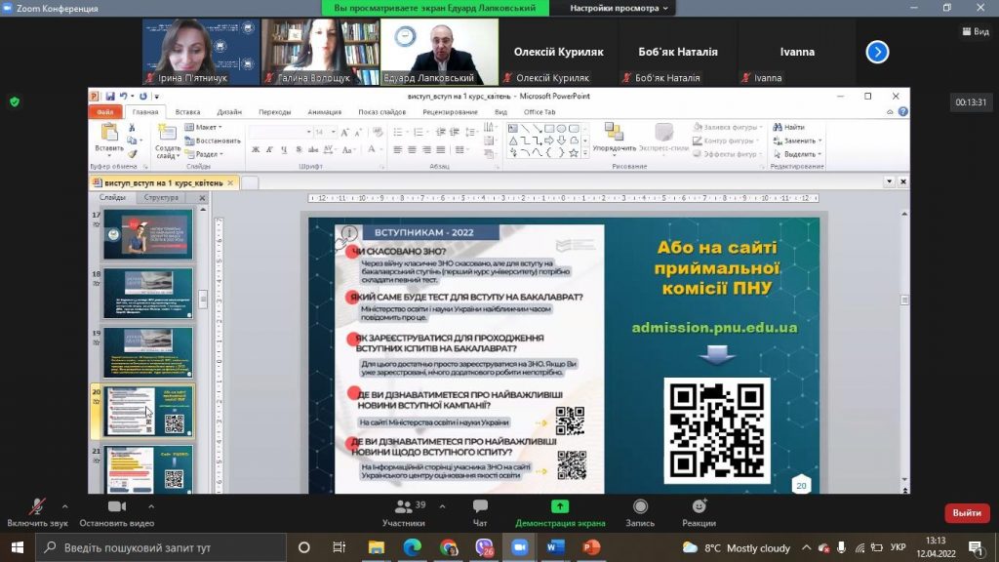The width and height of the screenshot is (999, 562).
Task: Switch to the Вставка ribbon tab
Action: [x=188, y=112]
